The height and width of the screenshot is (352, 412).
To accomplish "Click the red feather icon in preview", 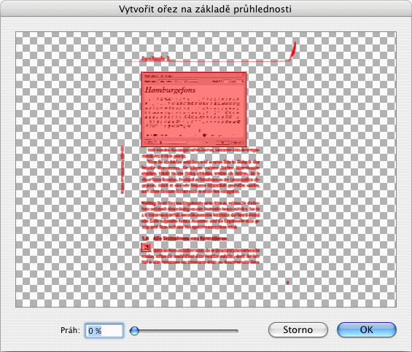I will coord(293,50).
